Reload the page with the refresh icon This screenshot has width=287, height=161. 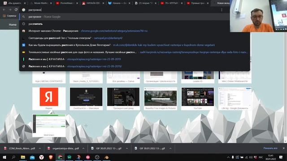(x=16, y=10)
